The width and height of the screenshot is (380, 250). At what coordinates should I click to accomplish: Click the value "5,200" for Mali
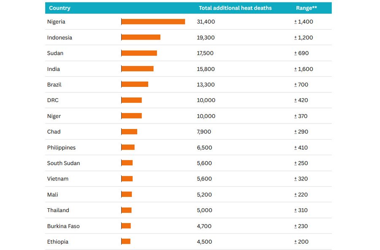[204, 195]
